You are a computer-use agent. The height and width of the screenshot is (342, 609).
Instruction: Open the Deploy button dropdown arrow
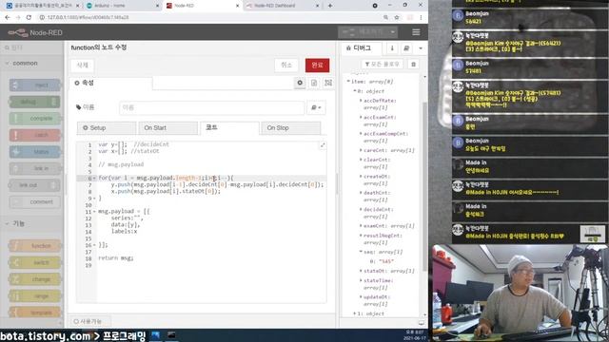[x=393, y=32]
